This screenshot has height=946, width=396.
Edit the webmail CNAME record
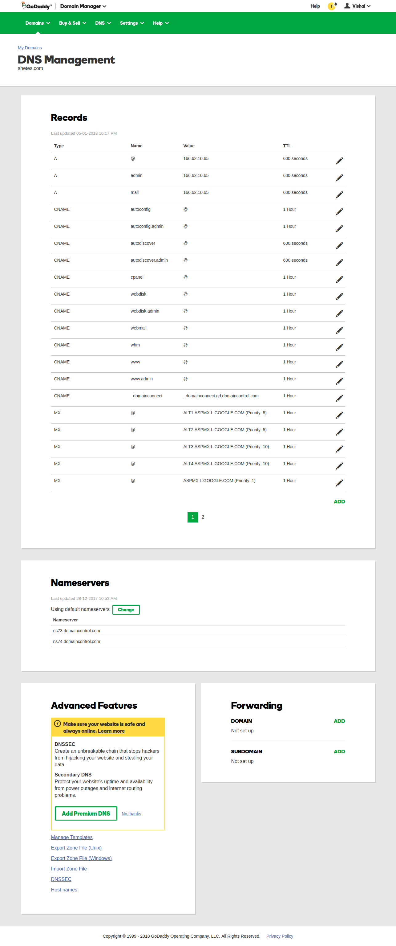339,330
